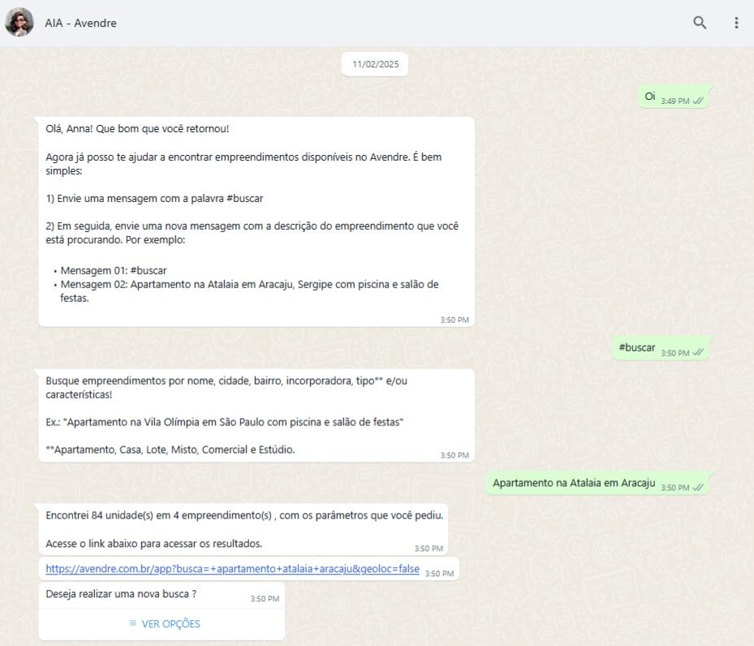Click line '2) Em seguida, envie uma nova mensagem'

(252, 233)
